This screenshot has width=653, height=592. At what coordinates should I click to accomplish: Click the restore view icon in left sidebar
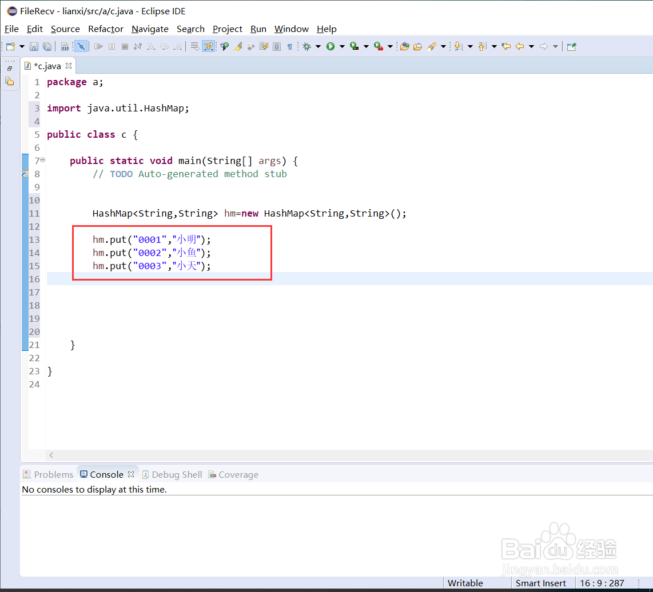[10, 69]
